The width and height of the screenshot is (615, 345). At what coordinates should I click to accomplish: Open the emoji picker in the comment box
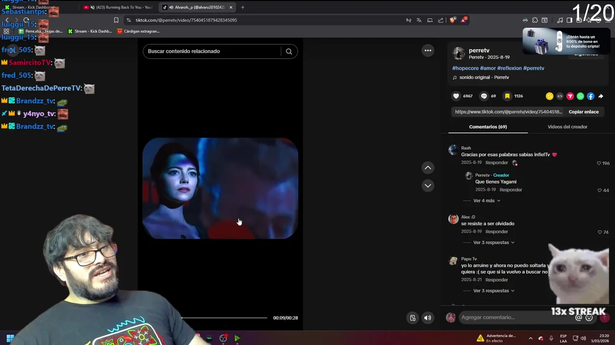(589, 317)
